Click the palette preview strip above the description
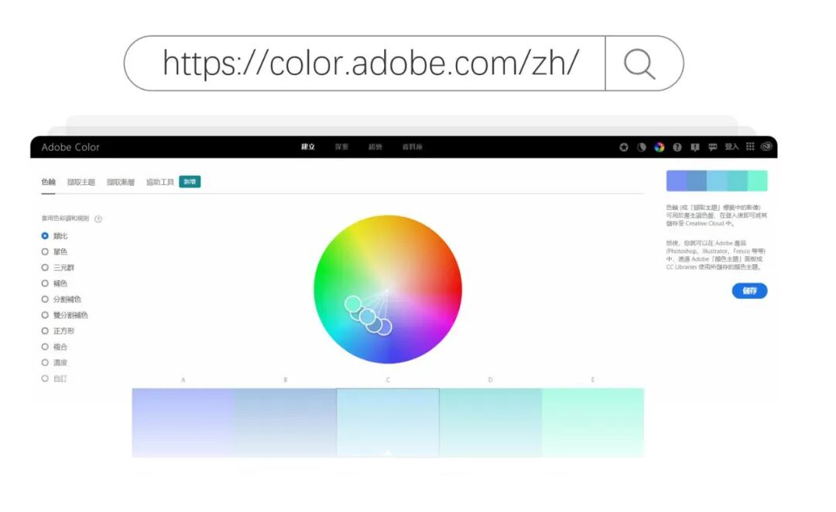 point(717,180)
